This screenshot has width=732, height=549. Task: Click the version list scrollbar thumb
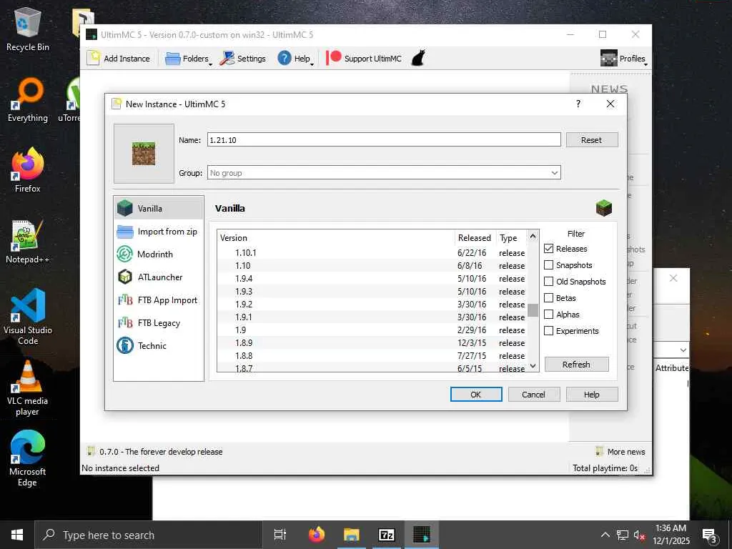point(533,310)
